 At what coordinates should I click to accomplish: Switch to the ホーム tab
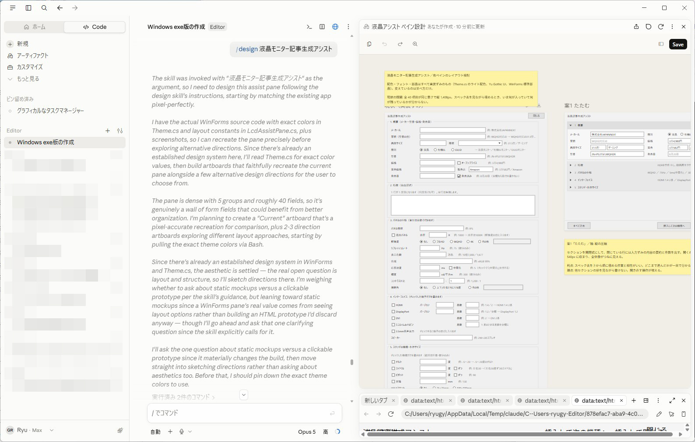34,27
